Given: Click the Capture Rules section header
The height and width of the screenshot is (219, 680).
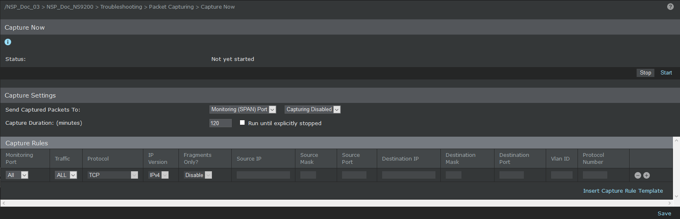Looking at the screenshot, I should point(337,143).
